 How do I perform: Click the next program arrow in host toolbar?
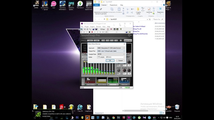[87, 29]
